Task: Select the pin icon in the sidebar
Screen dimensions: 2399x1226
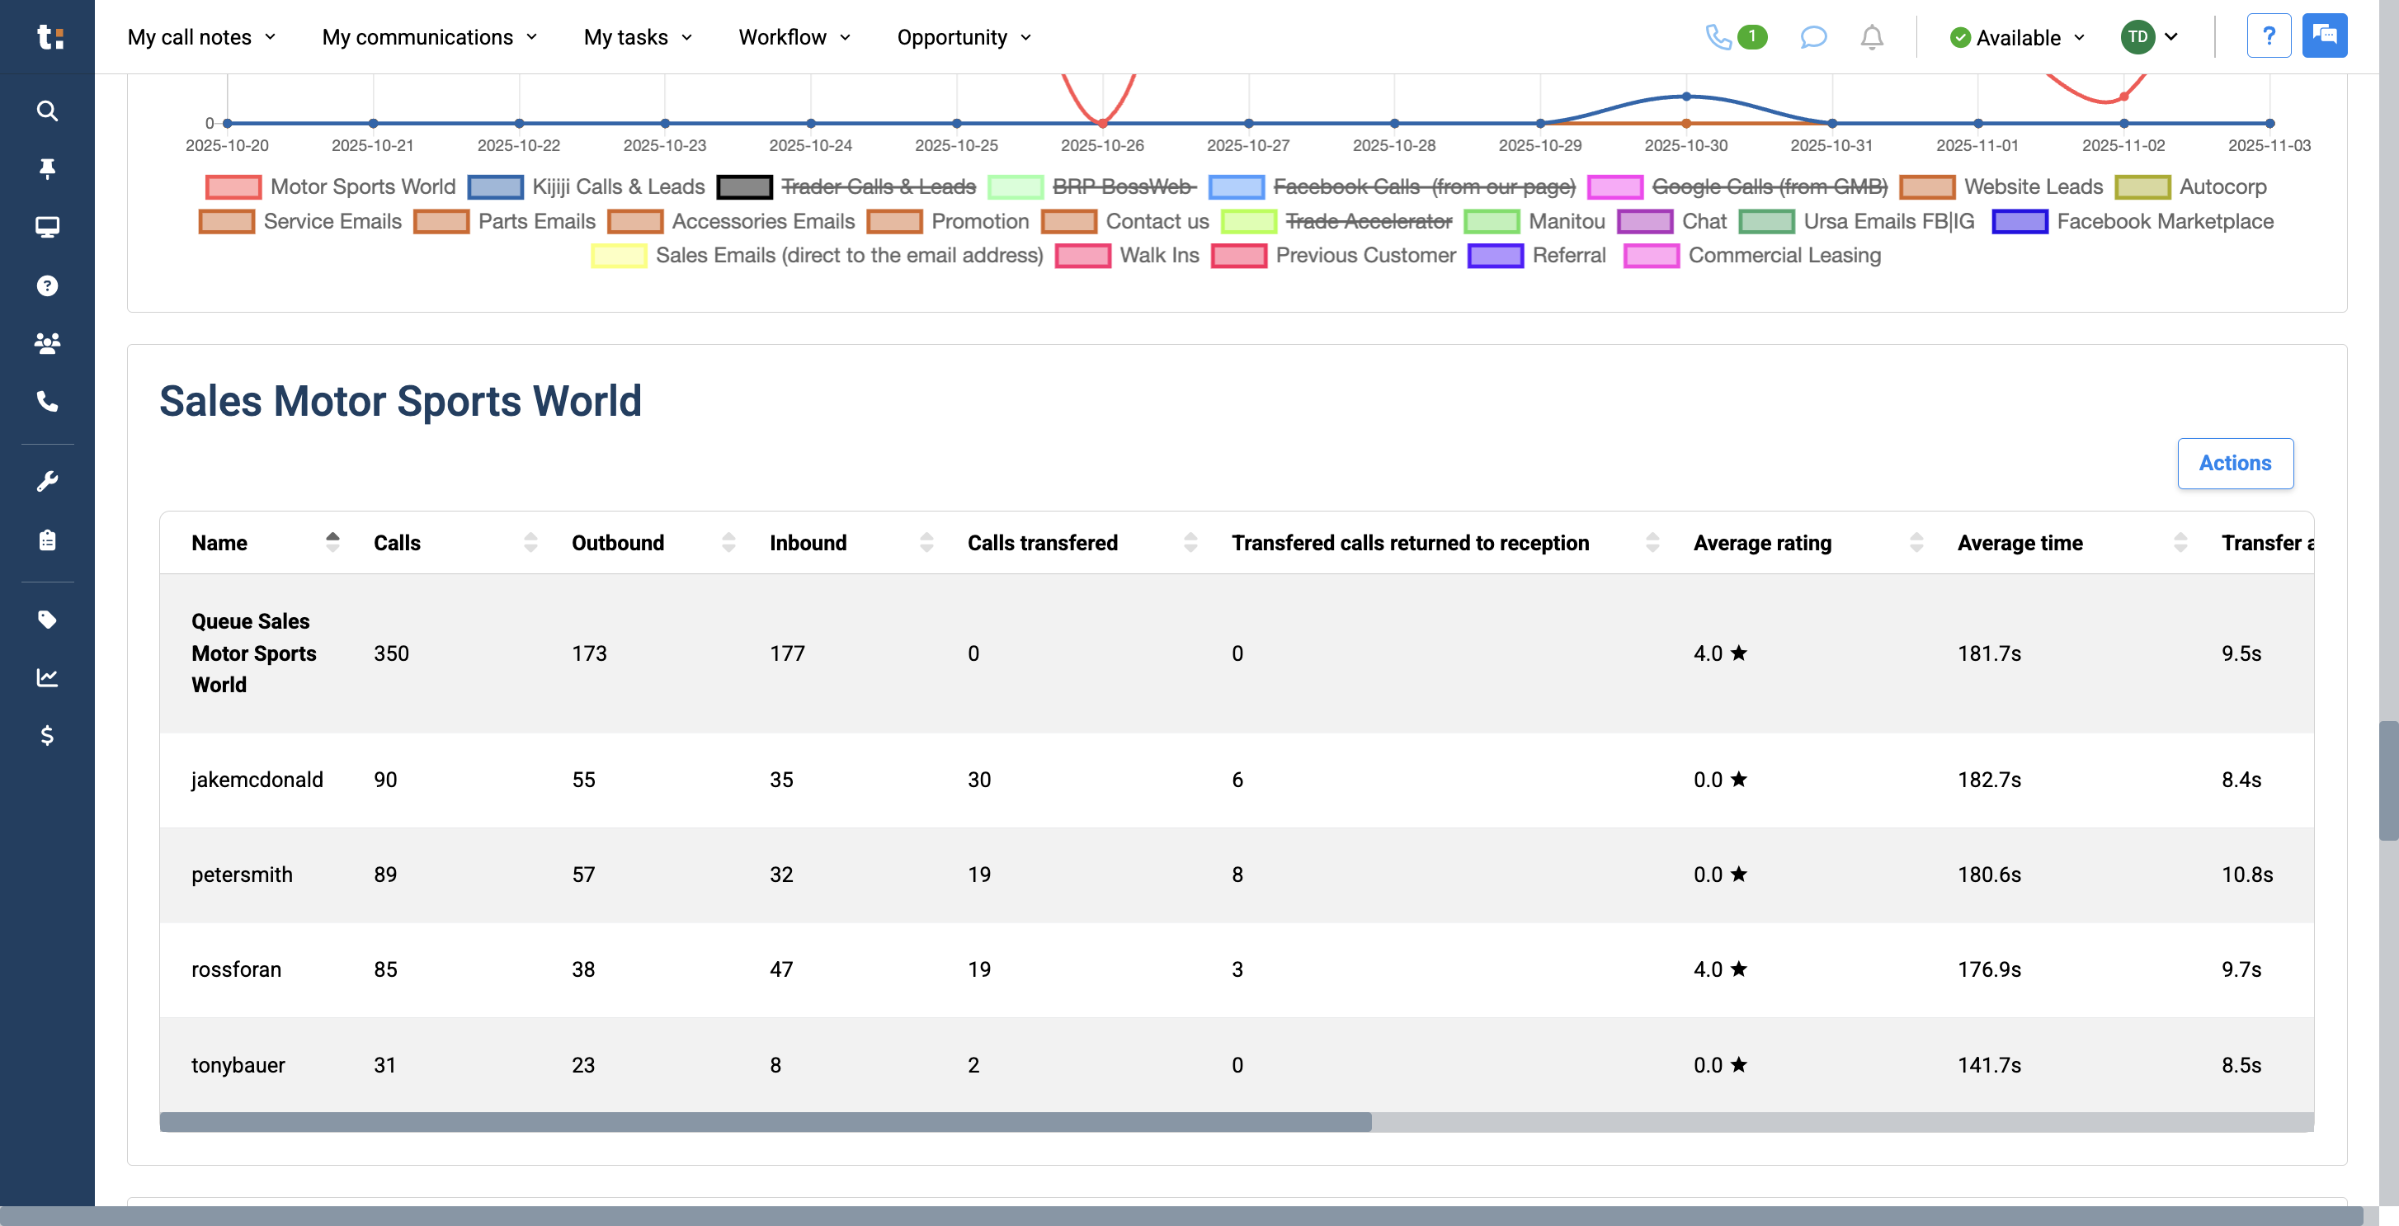Action: click(x=46, y=168)
